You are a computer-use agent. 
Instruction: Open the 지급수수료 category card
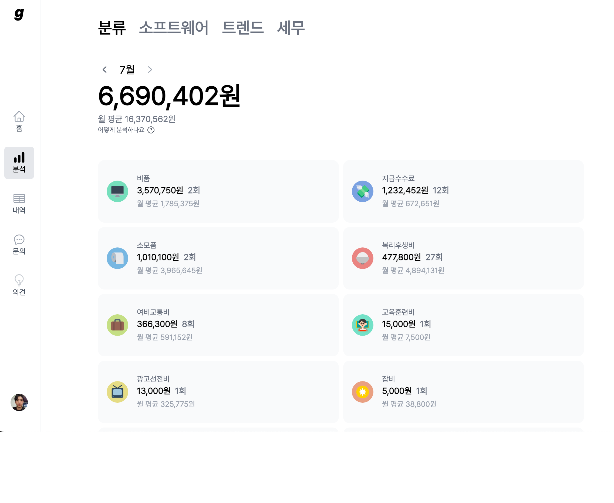point(463,191)
